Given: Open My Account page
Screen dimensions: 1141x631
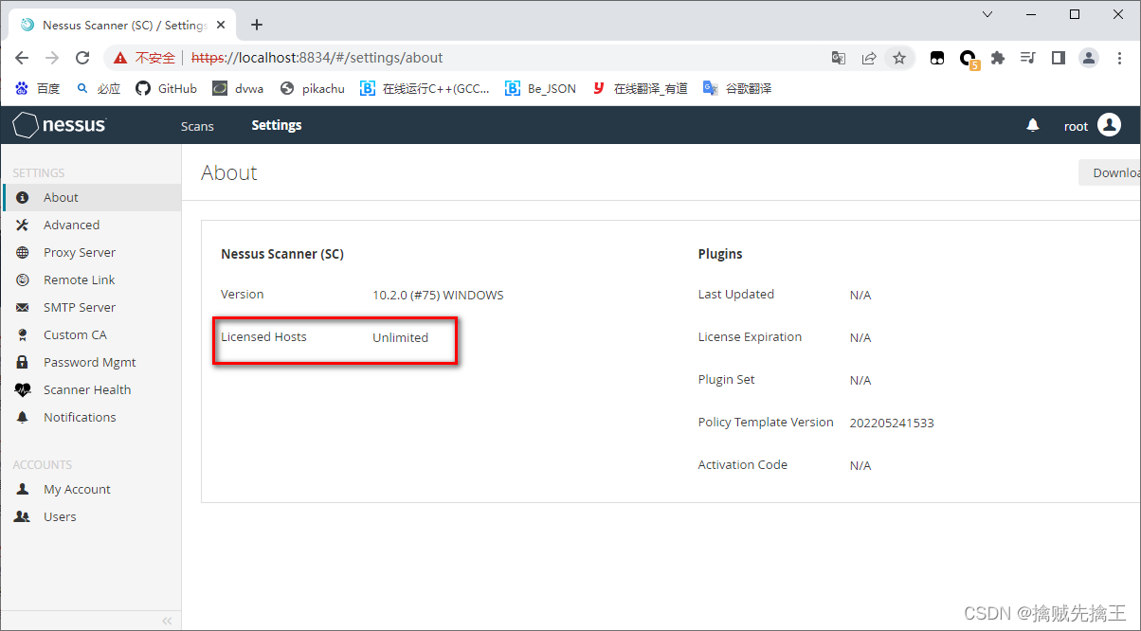Looking at the screenshot, I should click(91, 490).
